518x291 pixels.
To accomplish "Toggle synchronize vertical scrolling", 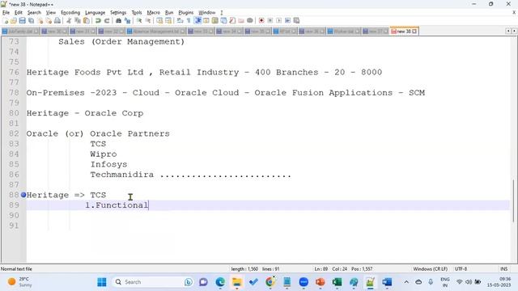I will coord(159,21).
